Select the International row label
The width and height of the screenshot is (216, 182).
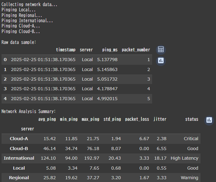coord(19,158)
